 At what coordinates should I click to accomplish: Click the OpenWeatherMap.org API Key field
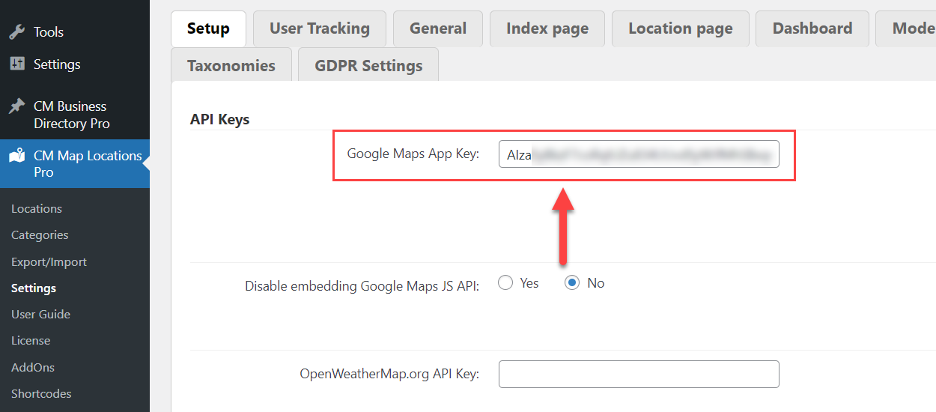pos(639,375)
